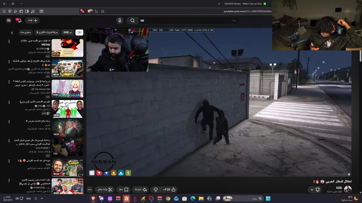Select the من SXB filter chip
The image size is (362, 203).
click(68, 32)
